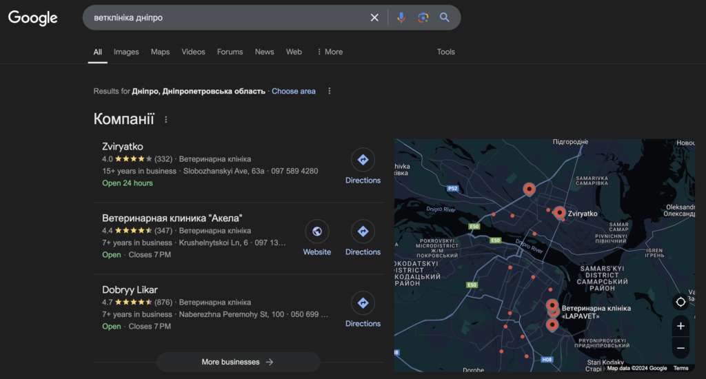Open three-dot menu beside Choose area

click(x=330, y=91)
